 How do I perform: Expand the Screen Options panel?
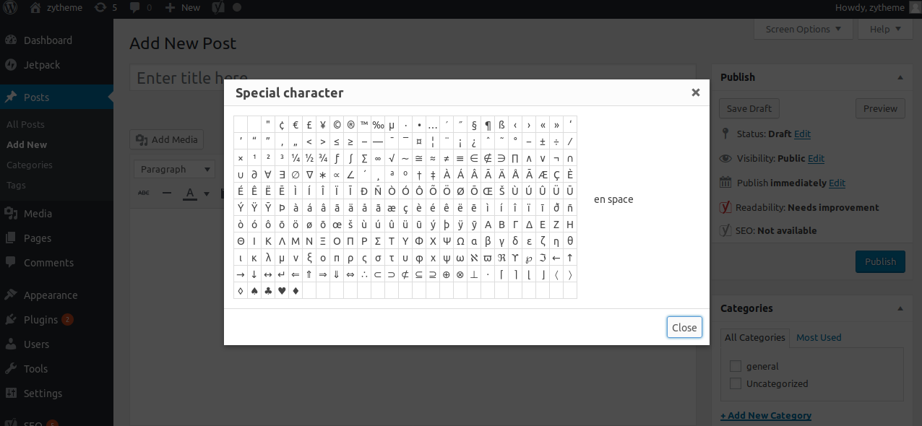click(803, 29)
